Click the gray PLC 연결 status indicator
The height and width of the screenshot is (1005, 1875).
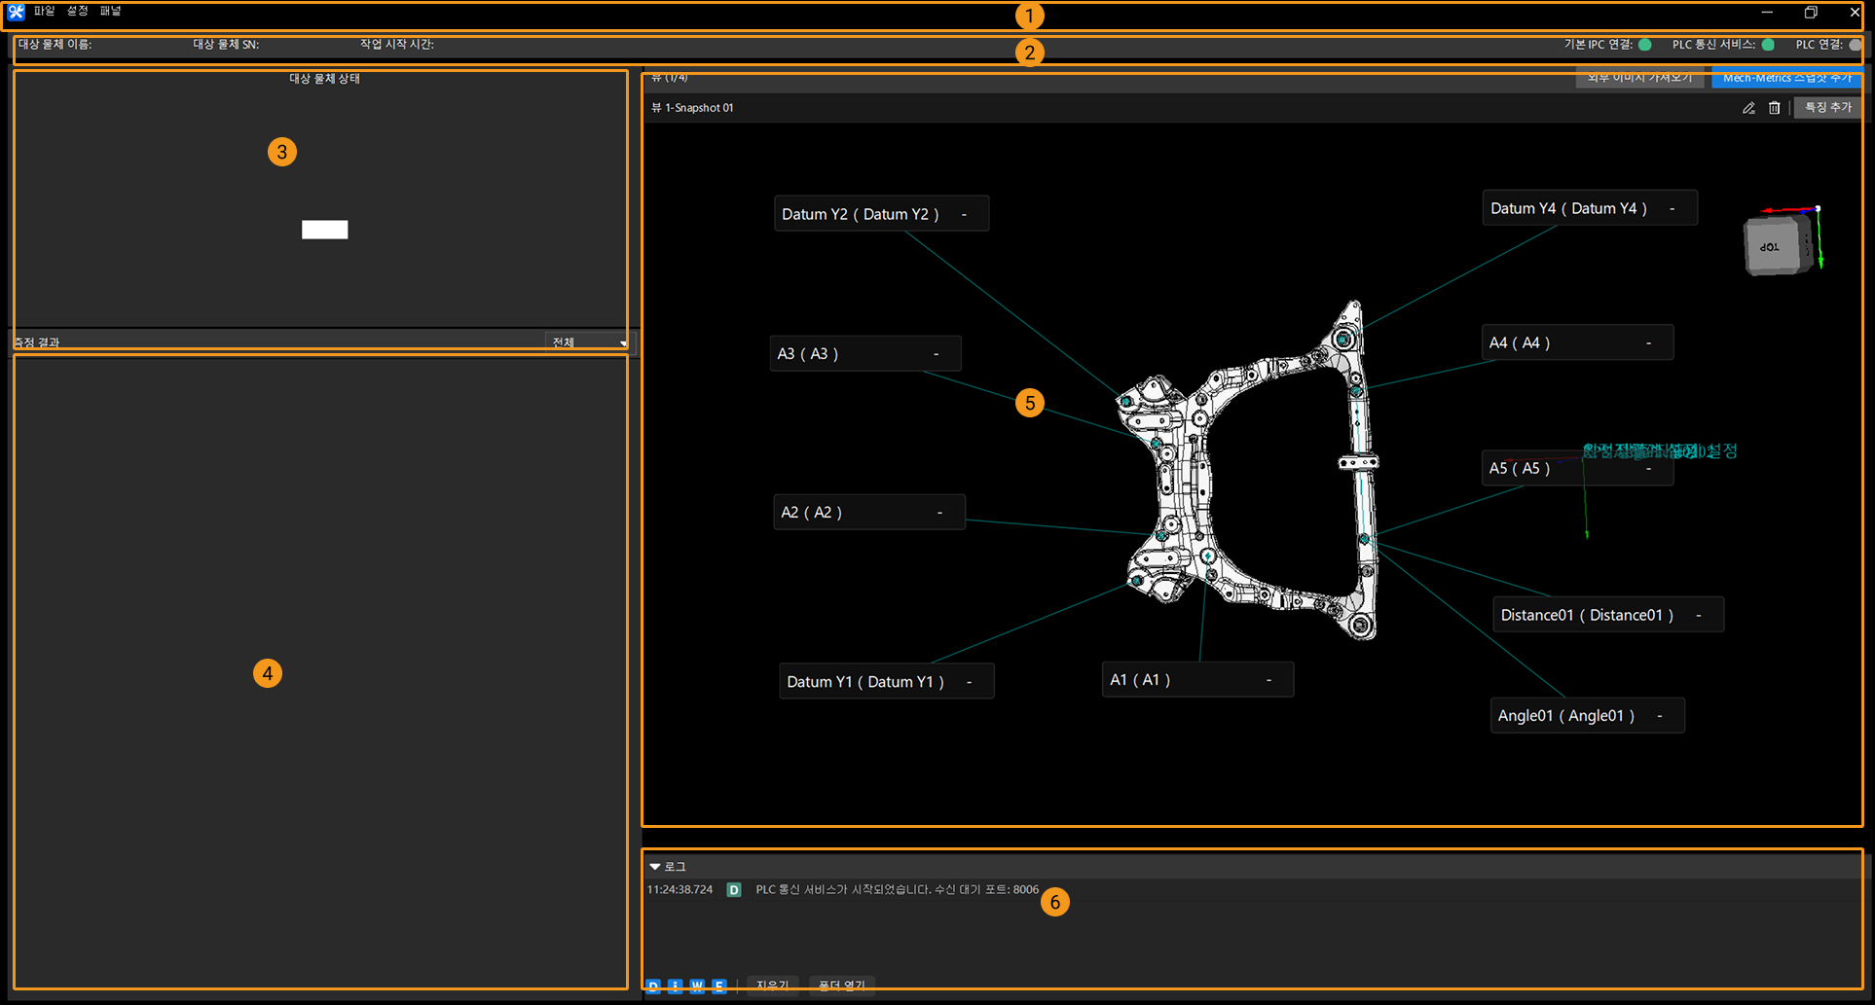coord(1855,45)
